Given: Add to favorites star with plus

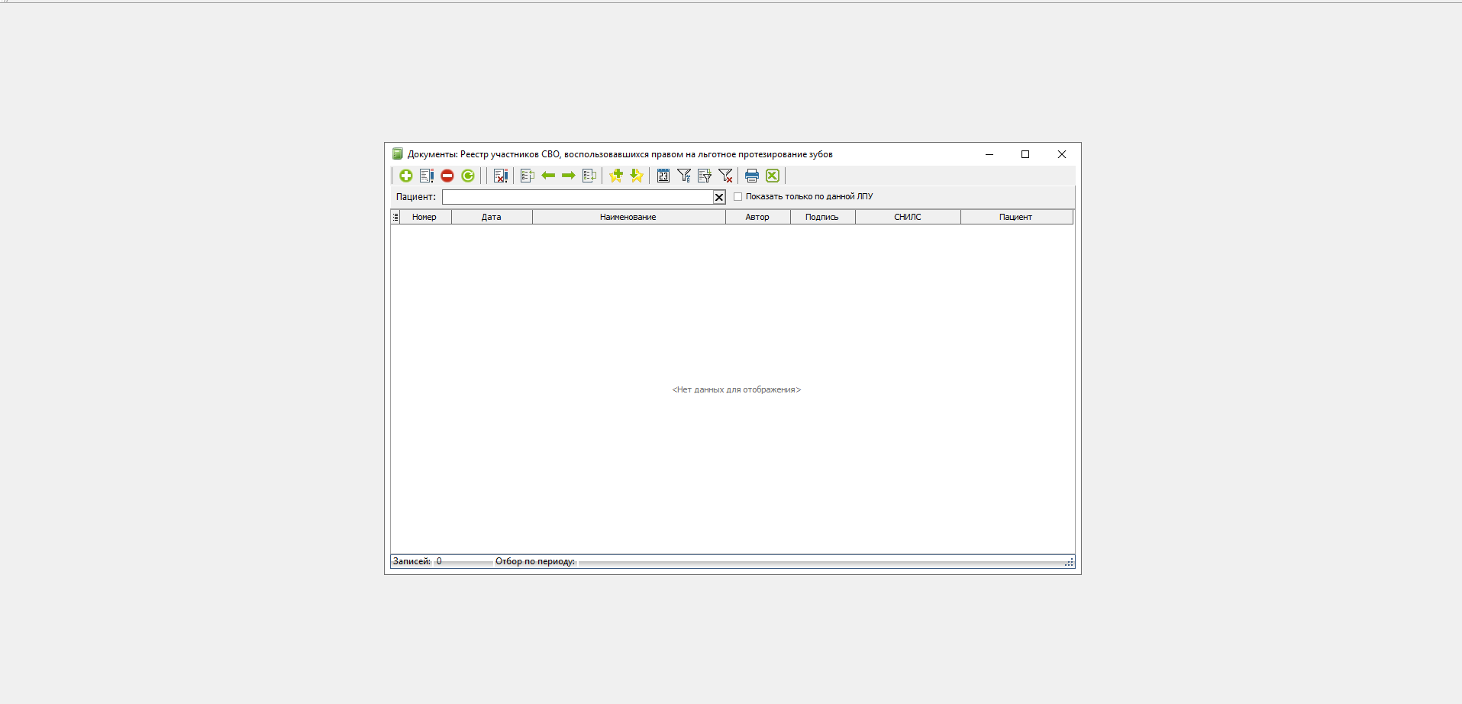Looking at the screenshot, I should click(616, 176).
